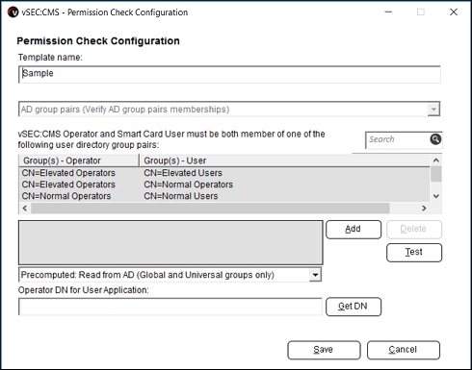Image resolution: width=472 pixels, height=370 pixels.
Task: Click the Maximize button in the title bar
Action: [421, 12]
